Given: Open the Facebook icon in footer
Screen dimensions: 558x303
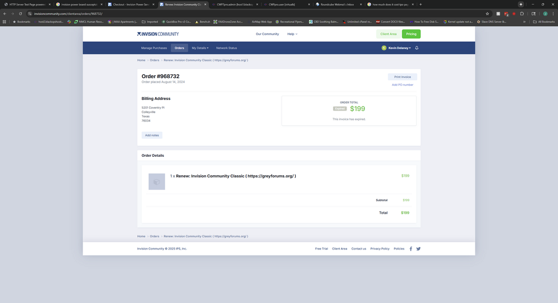Looking at the screenshot, I should [411, 249].
